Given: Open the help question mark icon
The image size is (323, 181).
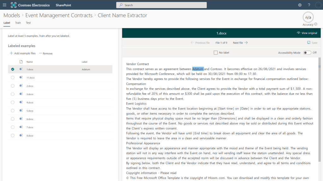Looking at the screenshot, I should coord(309,5).
